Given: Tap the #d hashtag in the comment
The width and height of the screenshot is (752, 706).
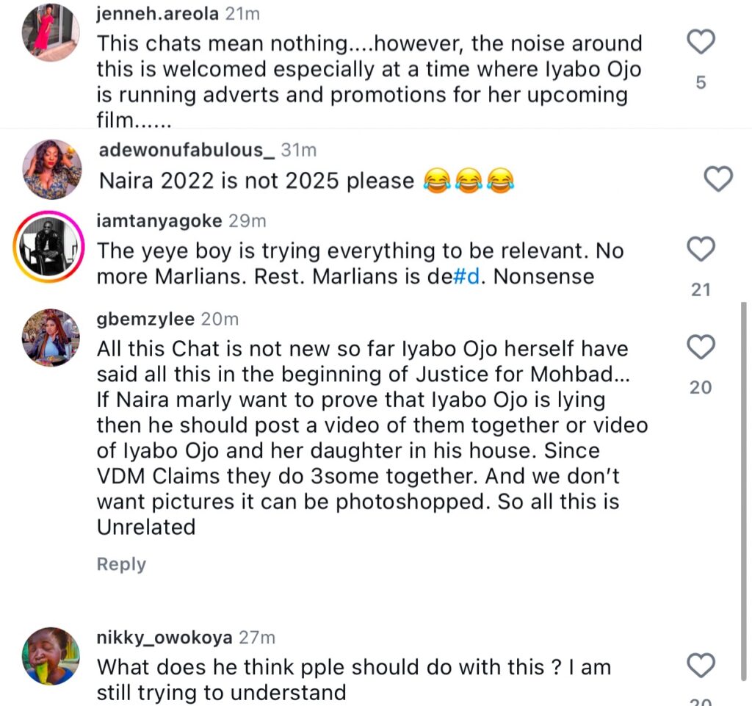Looking at the screenshot, I should [x=470, y=276].
